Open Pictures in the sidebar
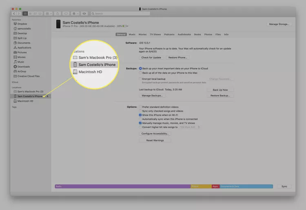 20,53
